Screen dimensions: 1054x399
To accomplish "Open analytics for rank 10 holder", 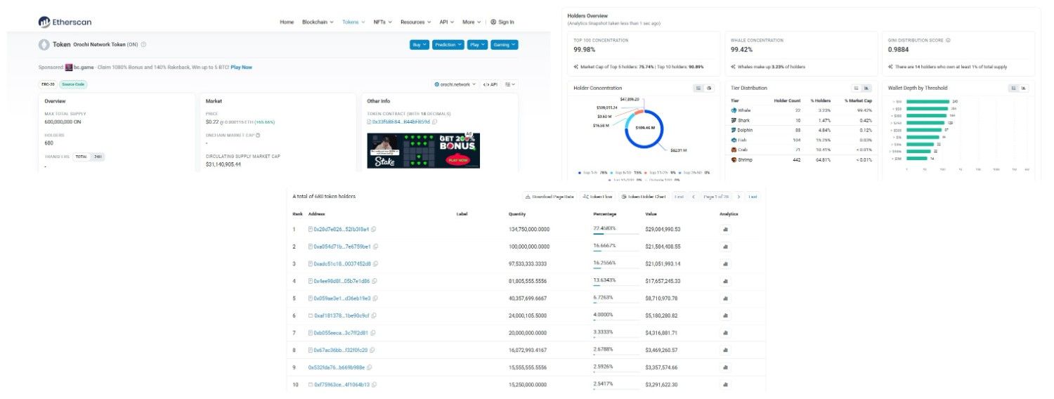I will pos(724,384).
